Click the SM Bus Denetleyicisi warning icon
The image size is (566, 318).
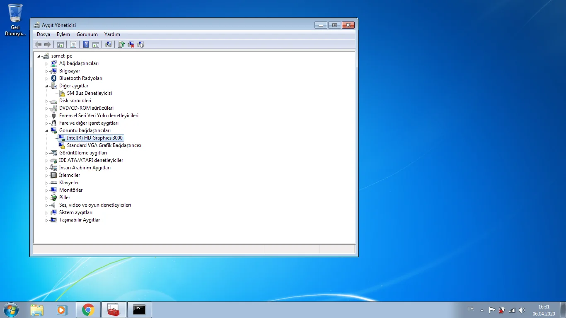tap(61, 93)
